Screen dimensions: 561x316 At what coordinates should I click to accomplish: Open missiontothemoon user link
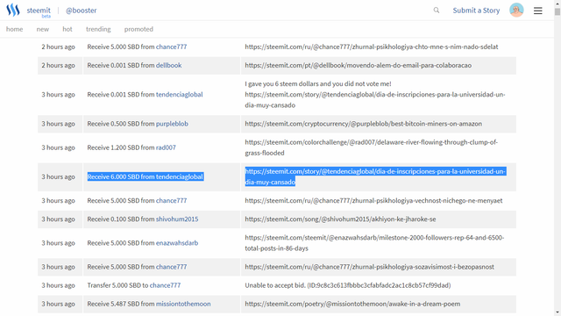(183, 304)
